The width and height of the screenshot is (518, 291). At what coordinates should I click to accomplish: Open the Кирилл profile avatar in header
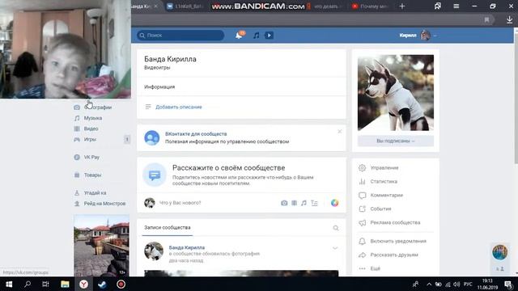tap(425, 35)
